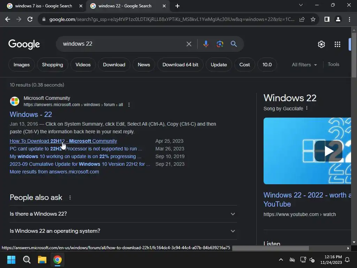Open the tab search chevron in title bar
357x268 pixels.
pos(301,5)
